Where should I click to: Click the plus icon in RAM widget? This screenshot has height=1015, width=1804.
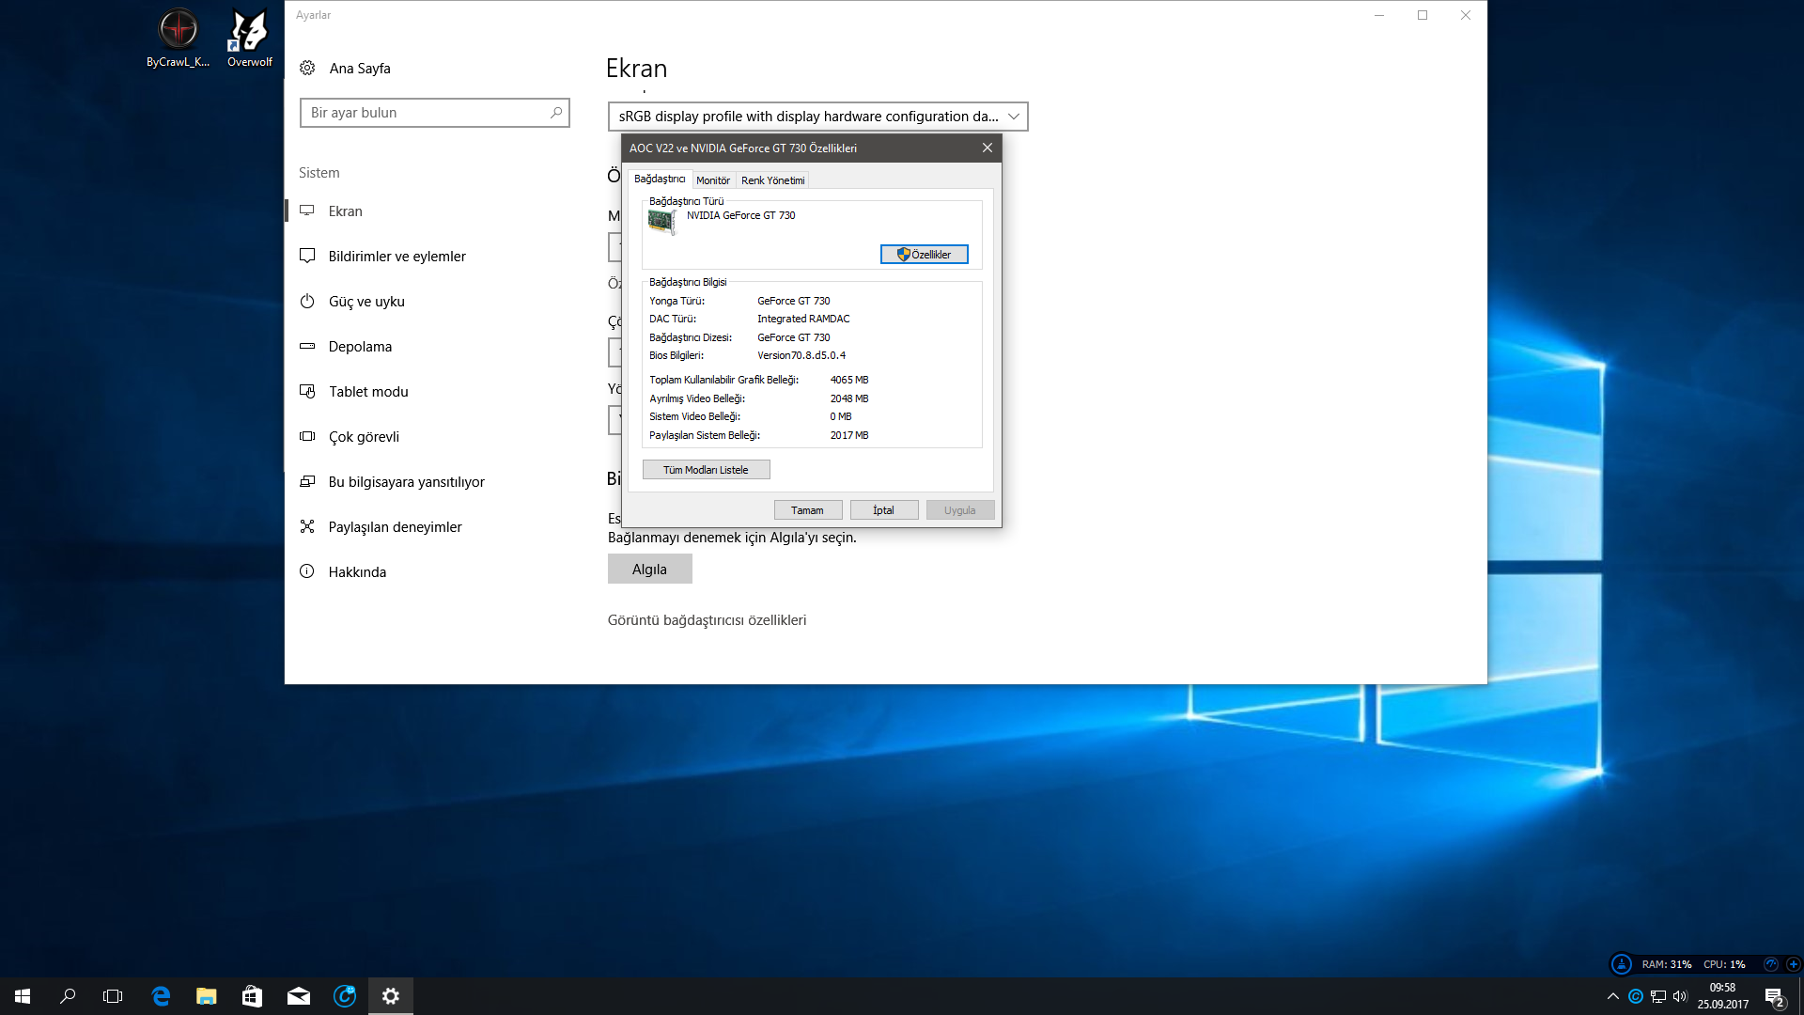[1793, 964]
